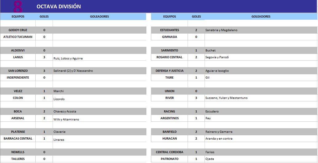318x163 pixels.
Task: Select the RIVER goals value 3
Action: 196,98
